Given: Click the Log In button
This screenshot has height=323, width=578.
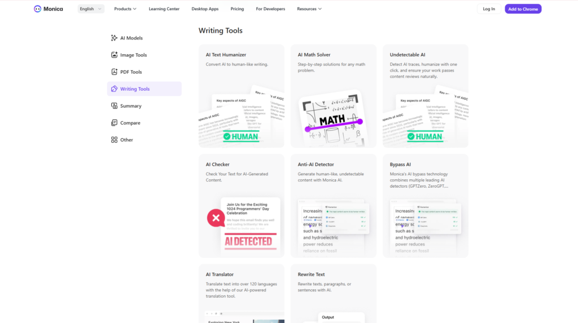Looking at the screenshot, I should tap(489, 9).
